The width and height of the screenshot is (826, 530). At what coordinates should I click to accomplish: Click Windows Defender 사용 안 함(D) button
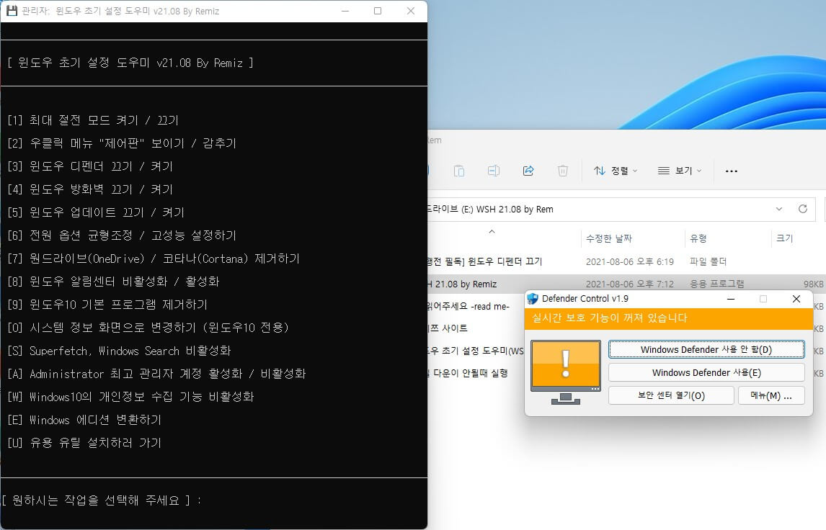[x=706, y=349]
